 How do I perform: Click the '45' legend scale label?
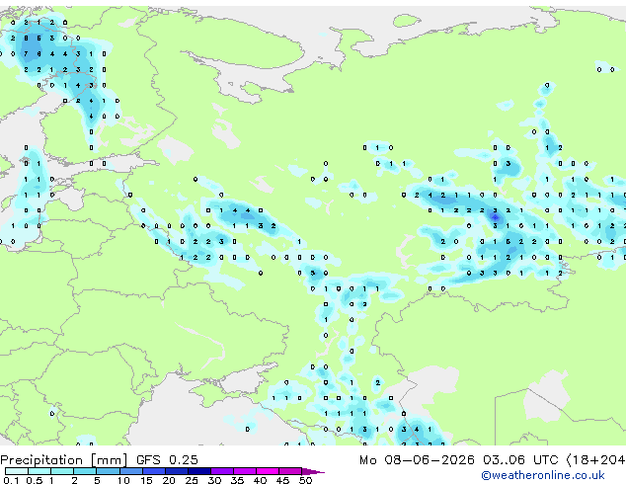coord(282,480)
